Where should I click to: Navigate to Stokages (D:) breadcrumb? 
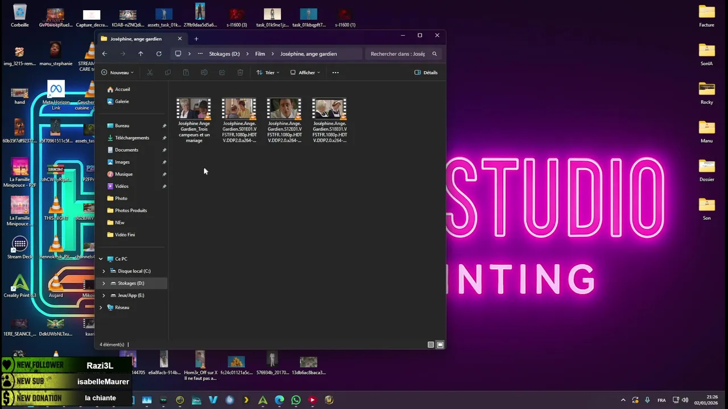coord(224,54)
